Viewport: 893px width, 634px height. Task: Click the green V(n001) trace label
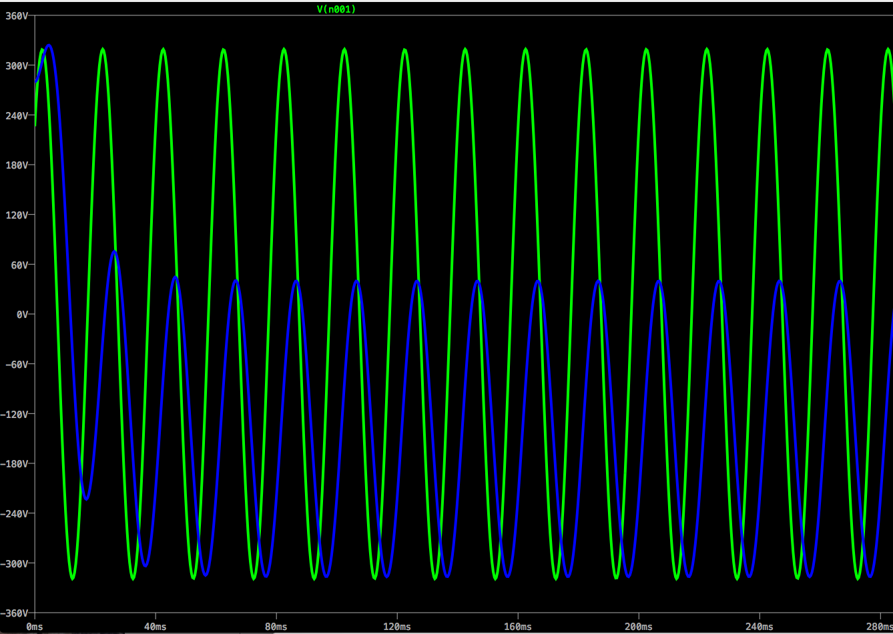(336, 9)
